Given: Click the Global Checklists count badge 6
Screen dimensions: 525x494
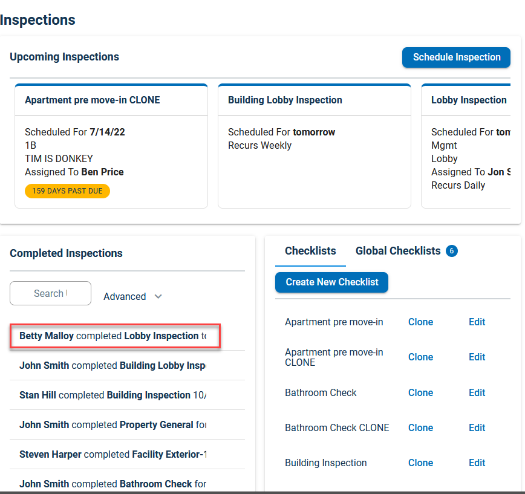Looking at the screenshot, I should tap(452, 251).
